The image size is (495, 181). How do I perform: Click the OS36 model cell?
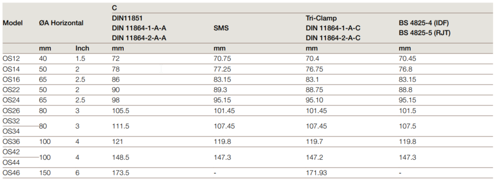[x=11, y=141]
